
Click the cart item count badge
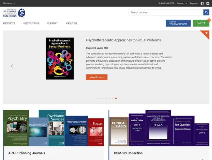(x=209, y=20)
